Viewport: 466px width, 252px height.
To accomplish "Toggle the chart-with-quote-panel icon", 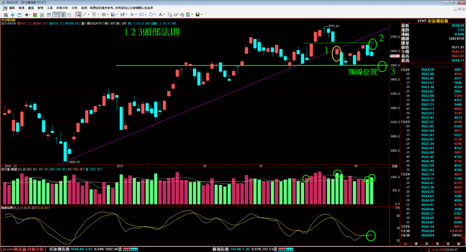I will coord(62,15).
